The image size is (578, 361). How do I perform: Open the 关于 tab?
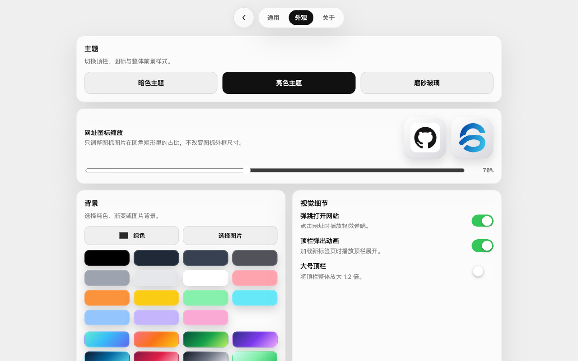click(329, 18)
